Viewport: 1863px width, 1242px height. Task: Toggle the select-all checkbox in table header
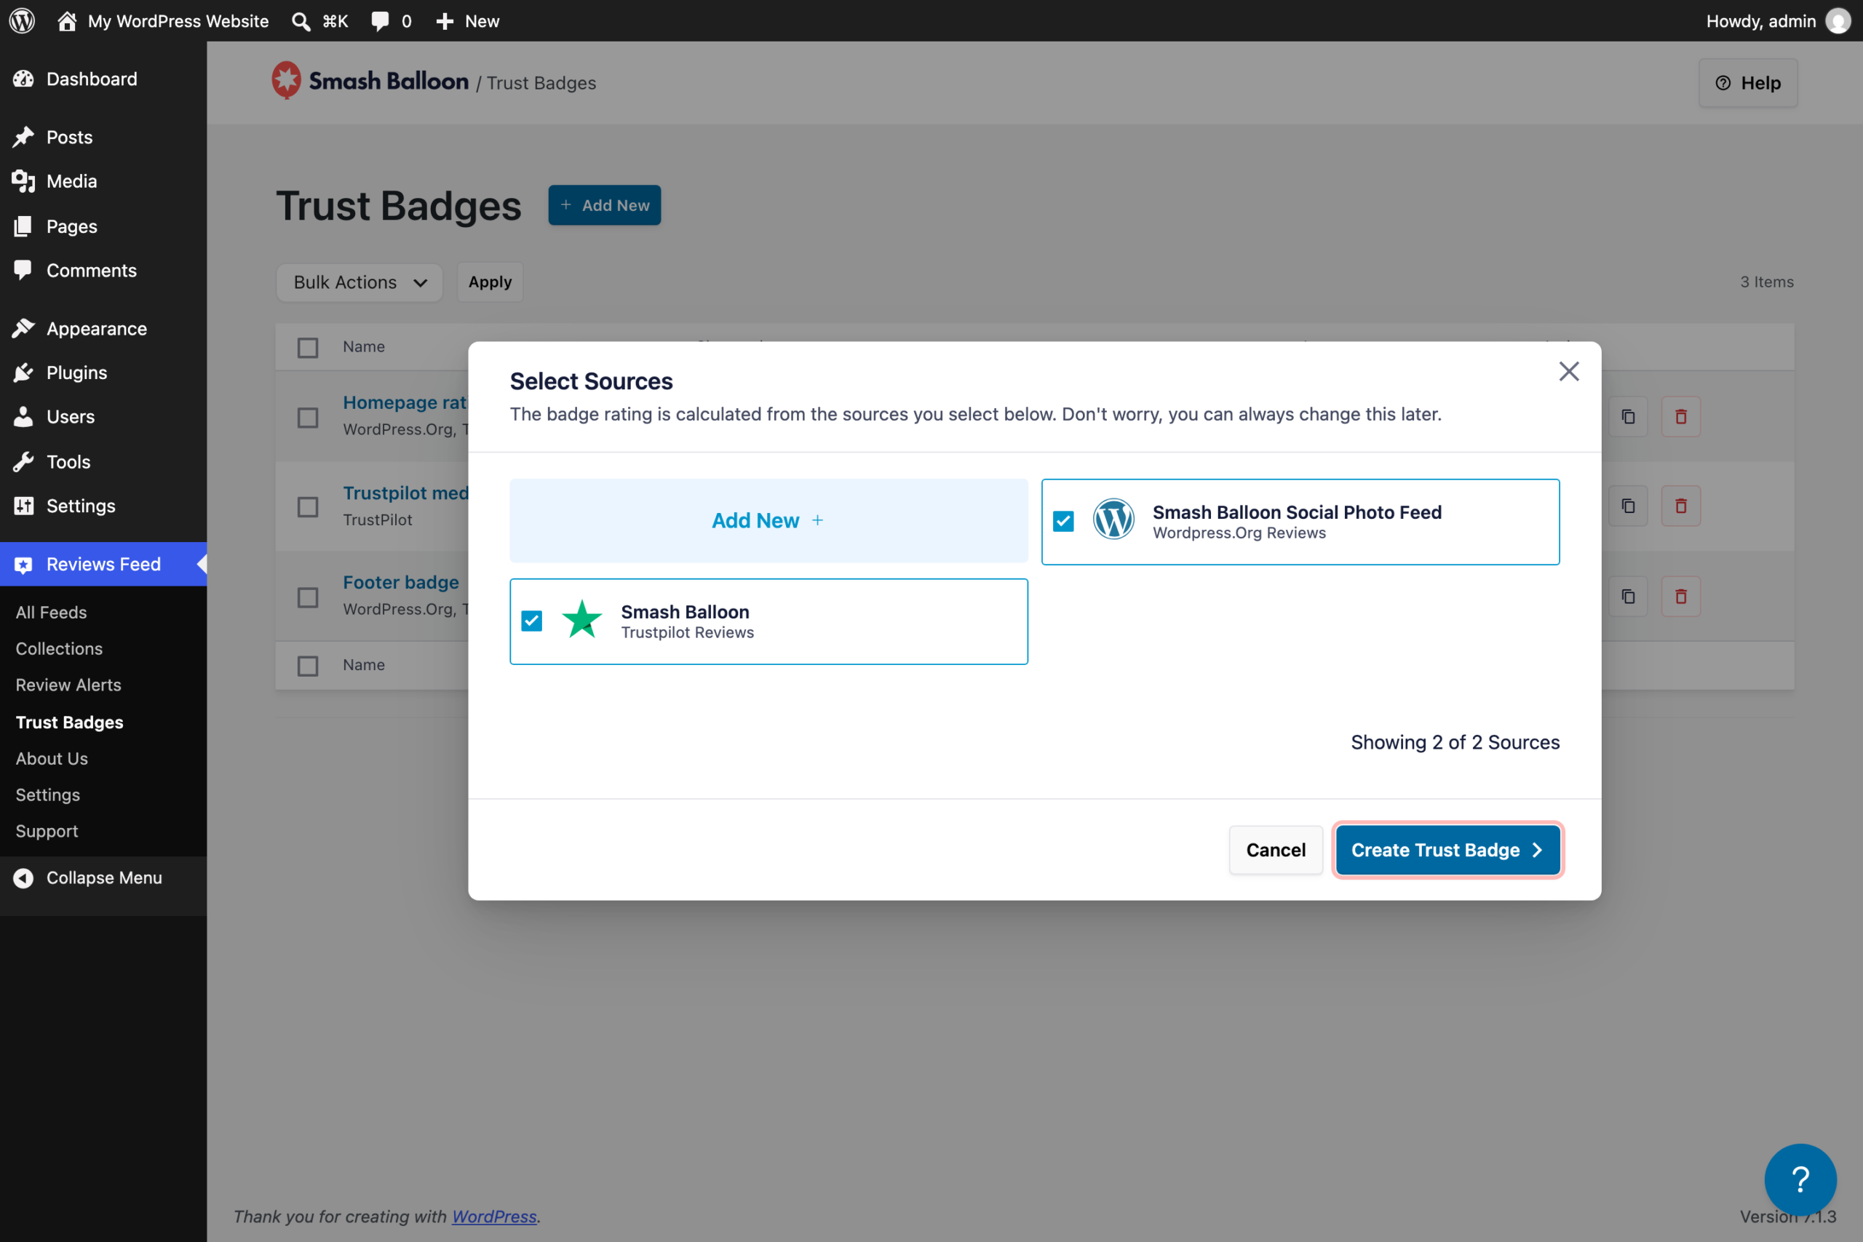coord(308,347)
